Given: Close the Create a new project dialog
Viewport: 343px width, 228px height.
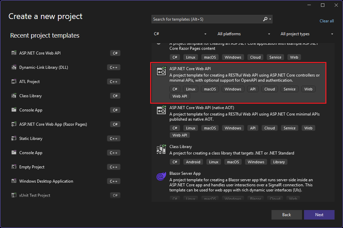Looking at the screenshot, I should coord(336,5).
